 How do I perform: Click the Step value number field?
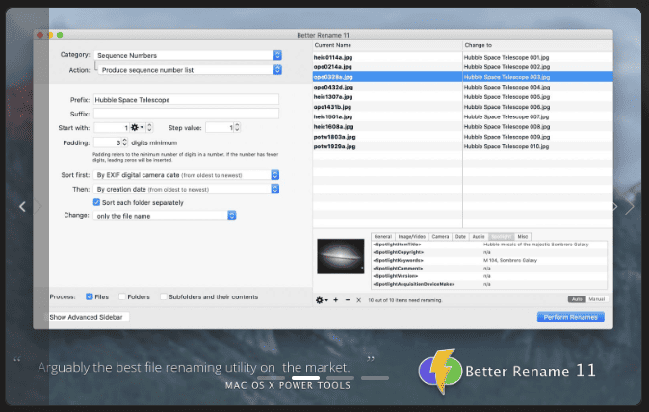pyautogui.click(x=220, y=128)
